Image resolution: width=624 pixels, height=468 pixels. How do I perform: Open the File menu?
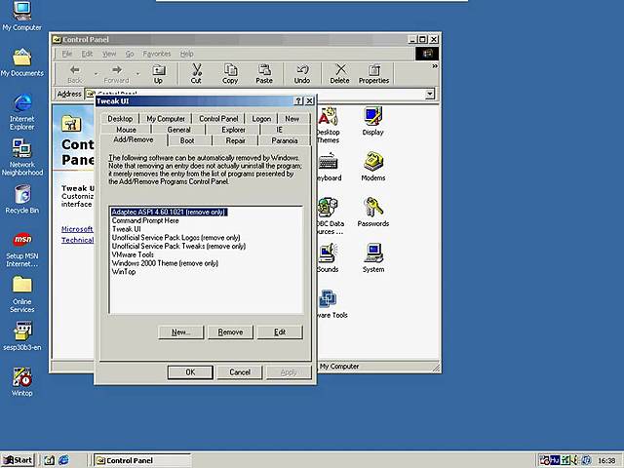pyautogui.click(x=67, y=54)
